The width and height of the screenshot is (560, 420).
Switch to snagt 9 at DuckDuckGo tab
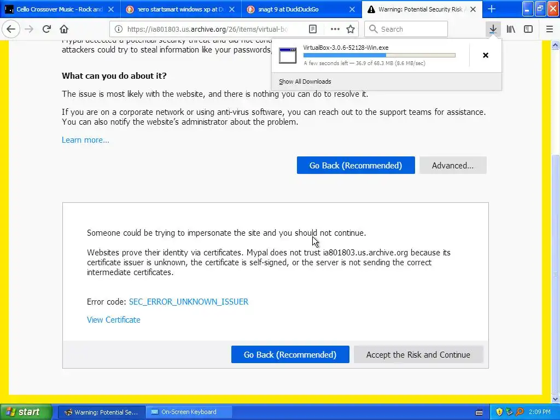300,9
